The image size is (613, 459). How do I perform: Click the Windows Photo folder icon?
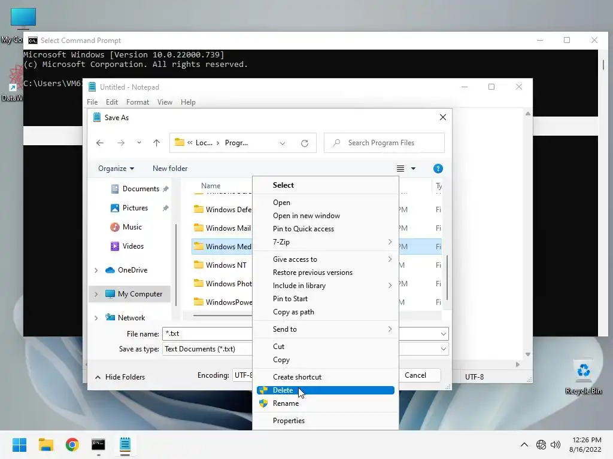(x=199, y=283)
